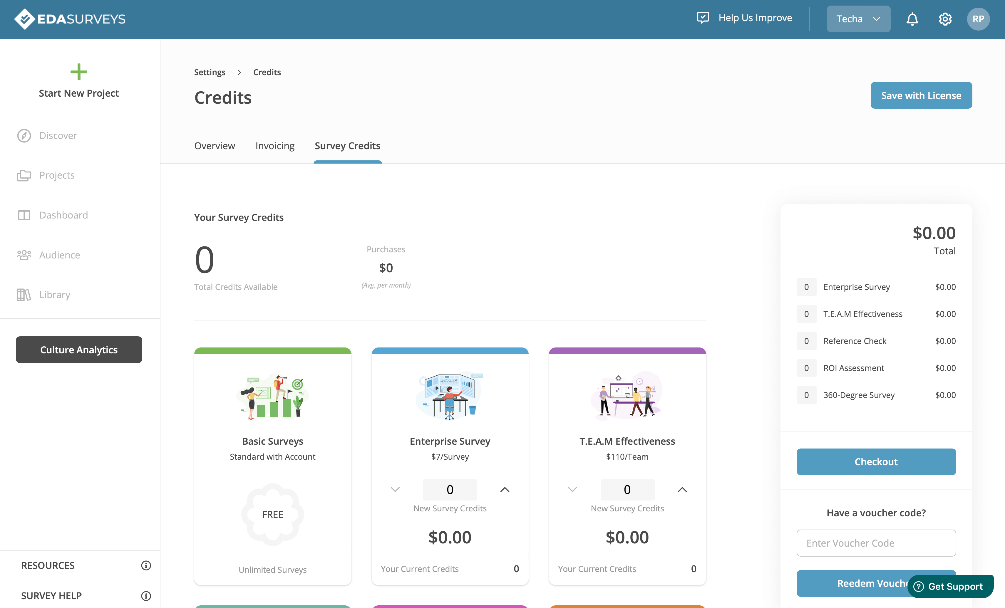Click '360-Degree Survey' in the order summary
The image size is (1005, 608).
coord(859,395)
